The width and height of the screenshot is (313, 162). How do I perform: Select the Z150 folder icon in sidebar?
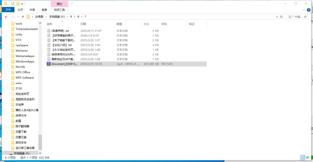(13, 89)
